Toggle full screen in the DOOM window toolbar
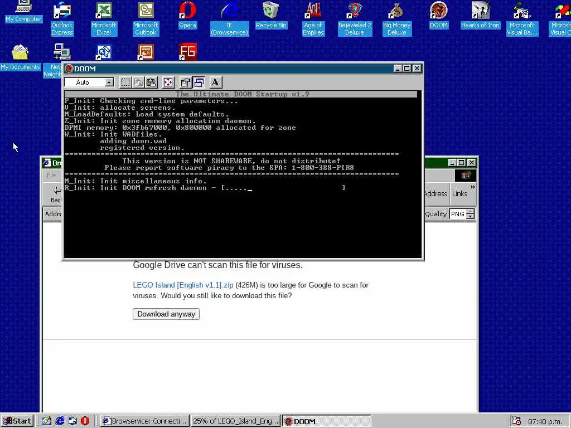Screen dimensions: 571x428 tap(168, 82)
